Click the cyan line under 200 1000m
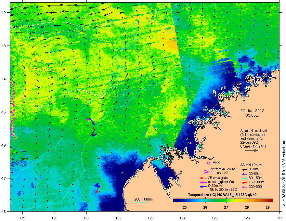The image size is (286, 221). coord(141,202)
